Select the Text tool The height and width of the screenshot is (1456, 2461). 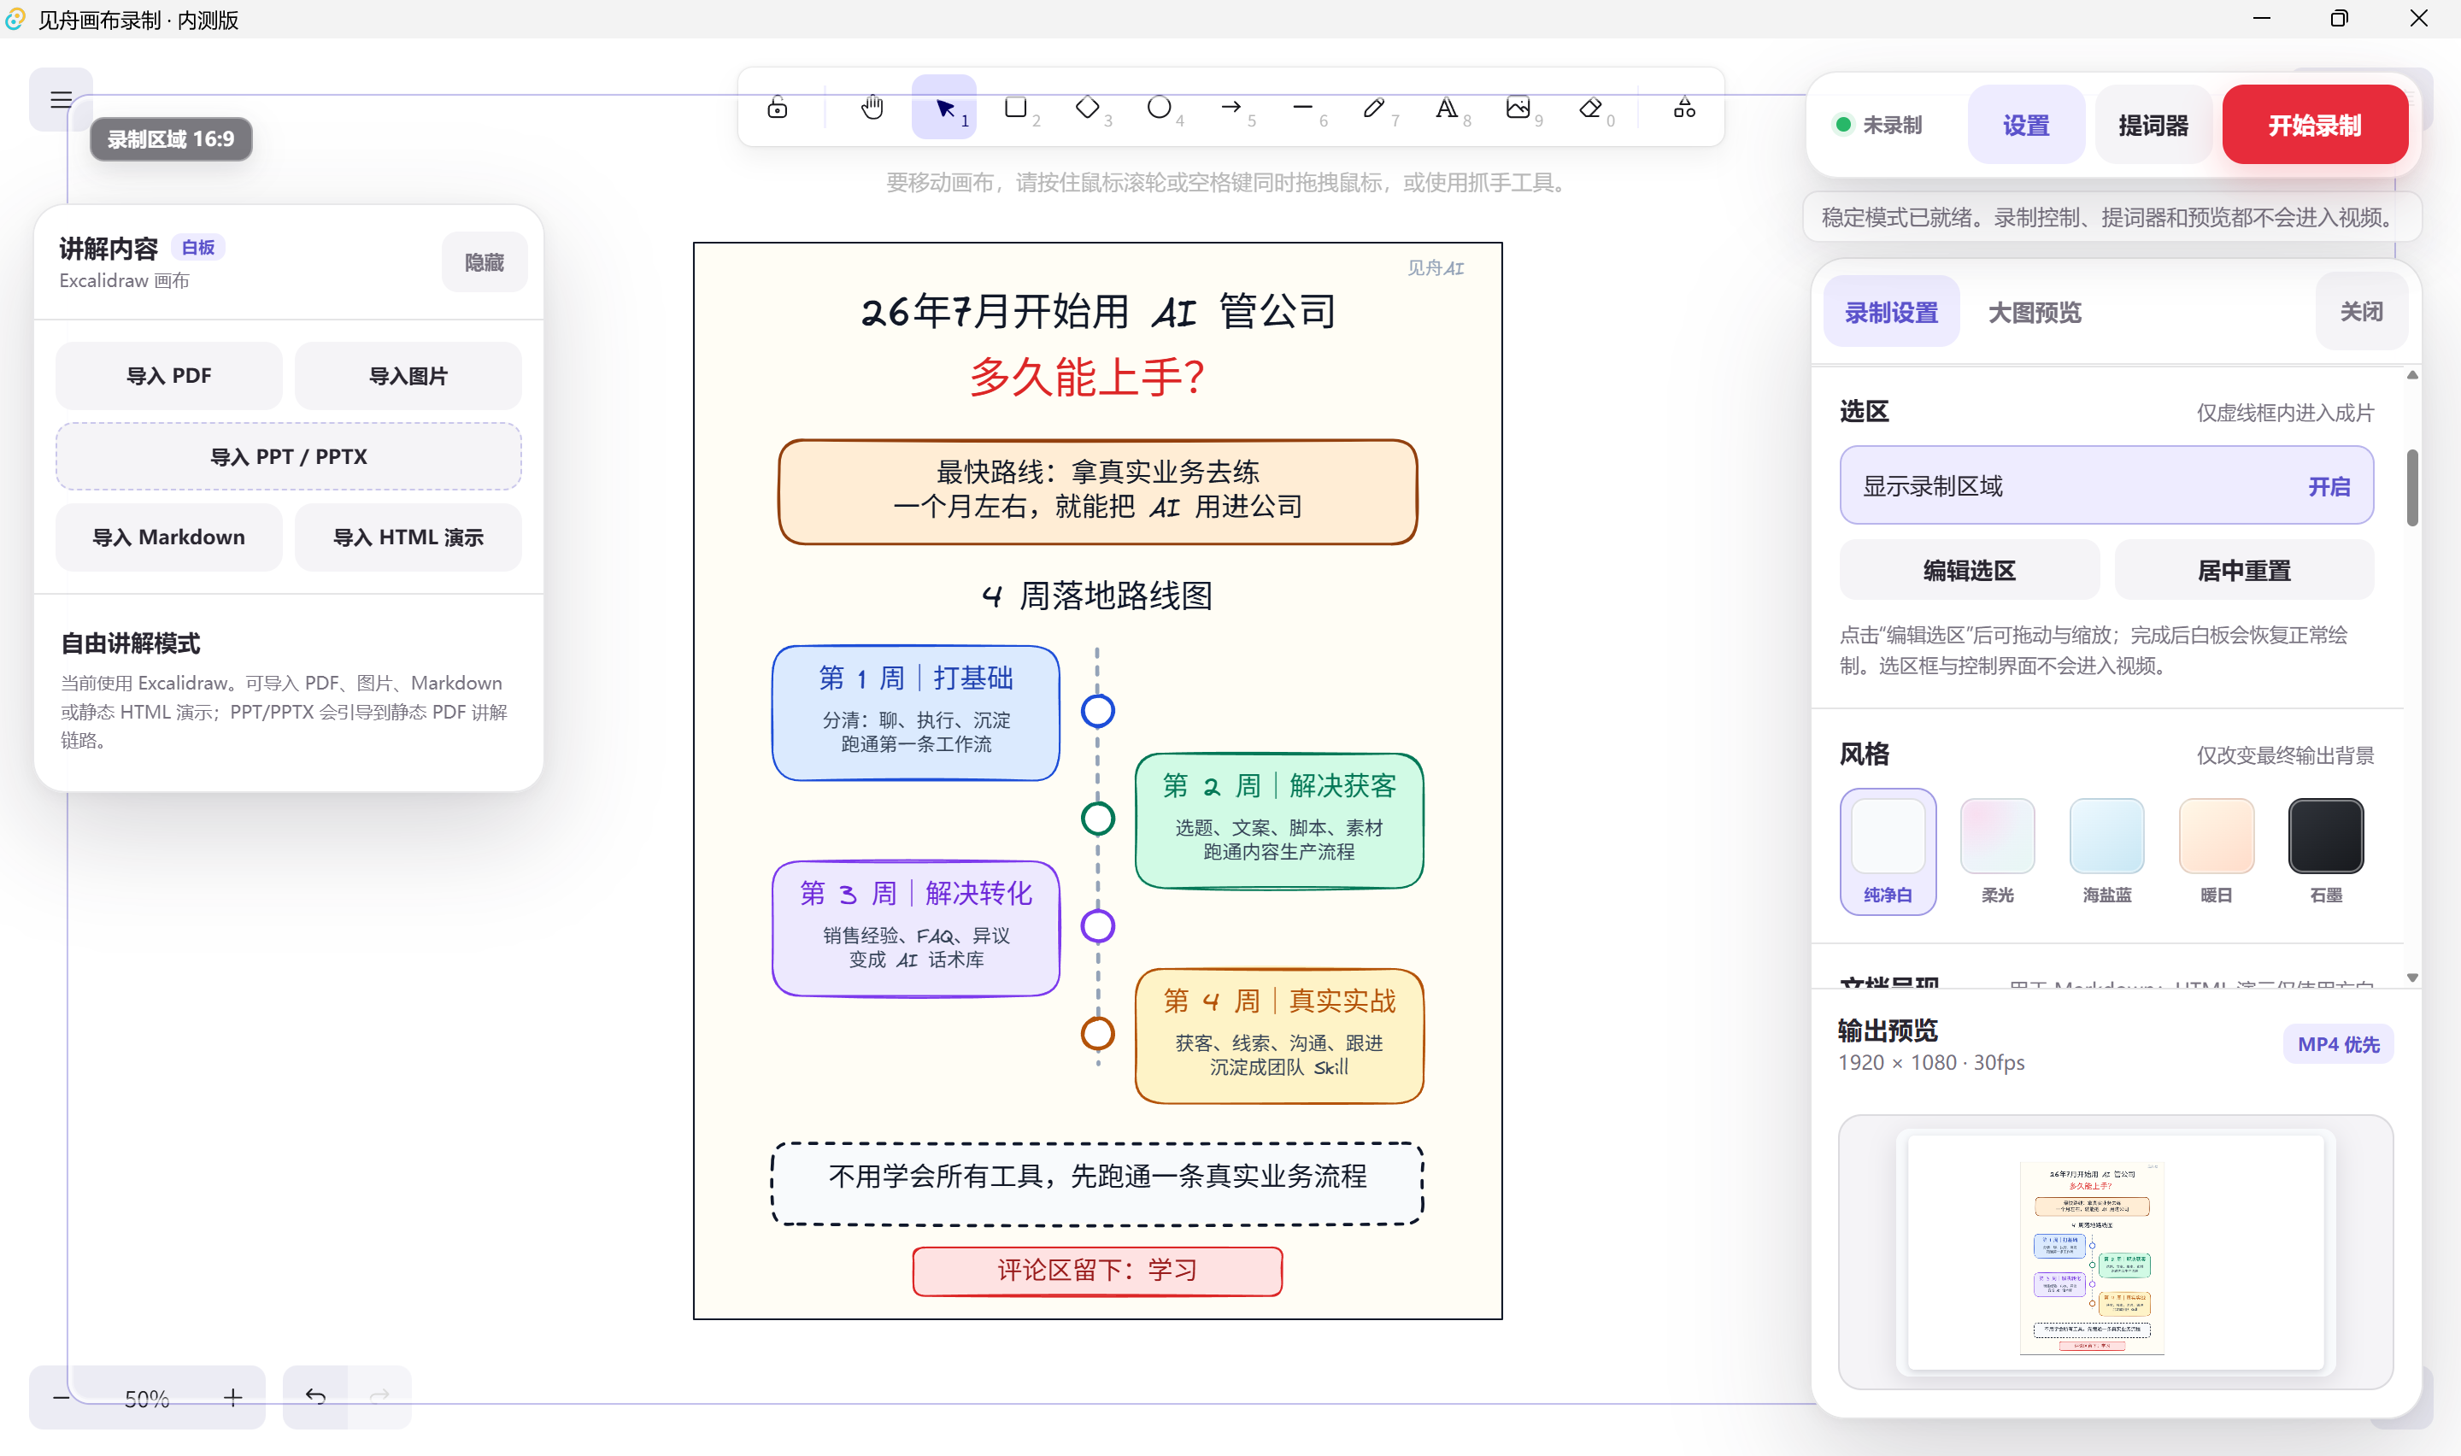(x=1447, y=108)
